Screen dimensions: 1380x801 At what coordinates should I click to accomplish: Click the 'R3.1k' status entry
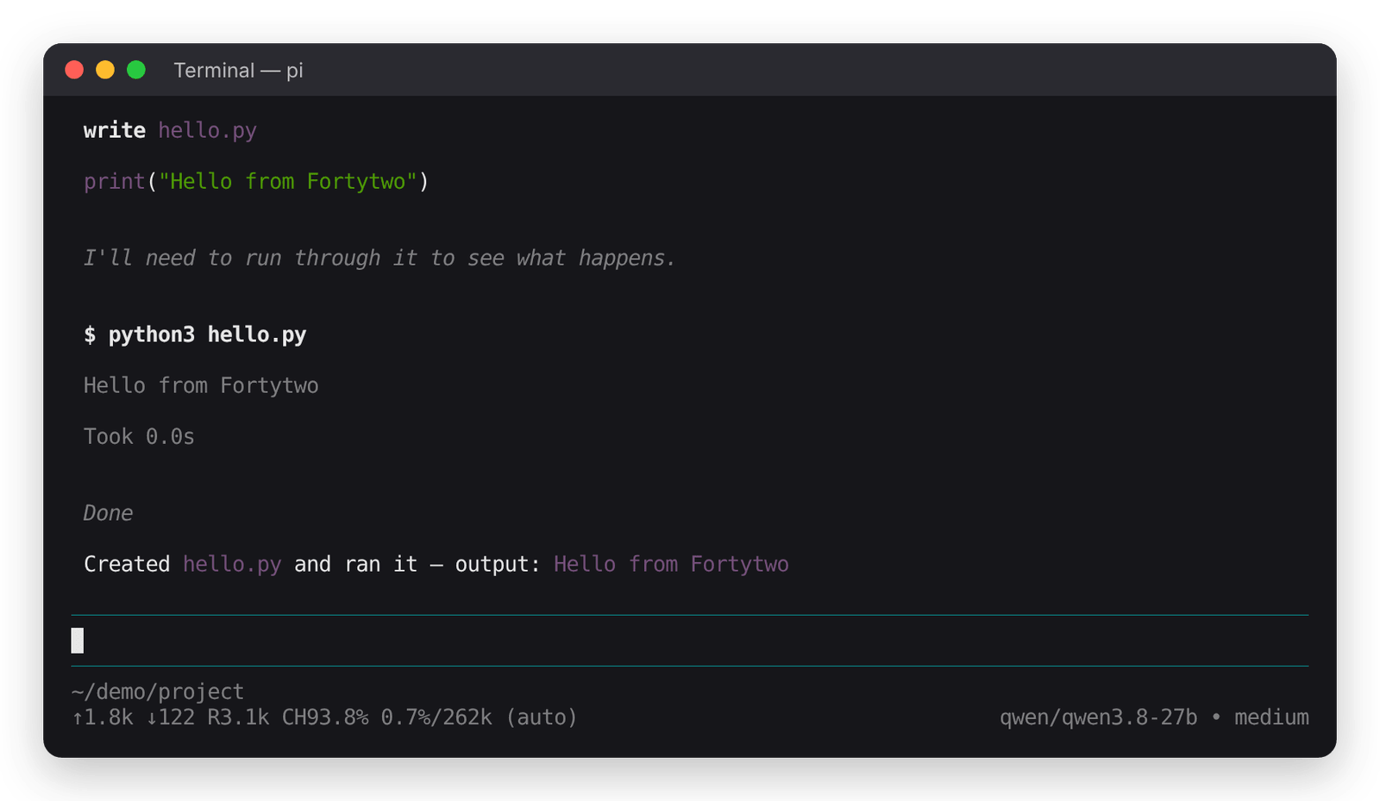click(x=239, y=717)
